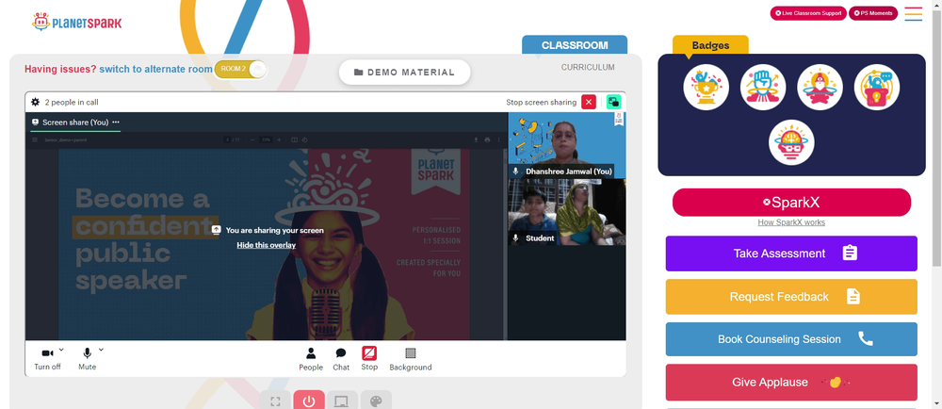
Task: Open the Chat panel
Action: click(x=341, y=358)
